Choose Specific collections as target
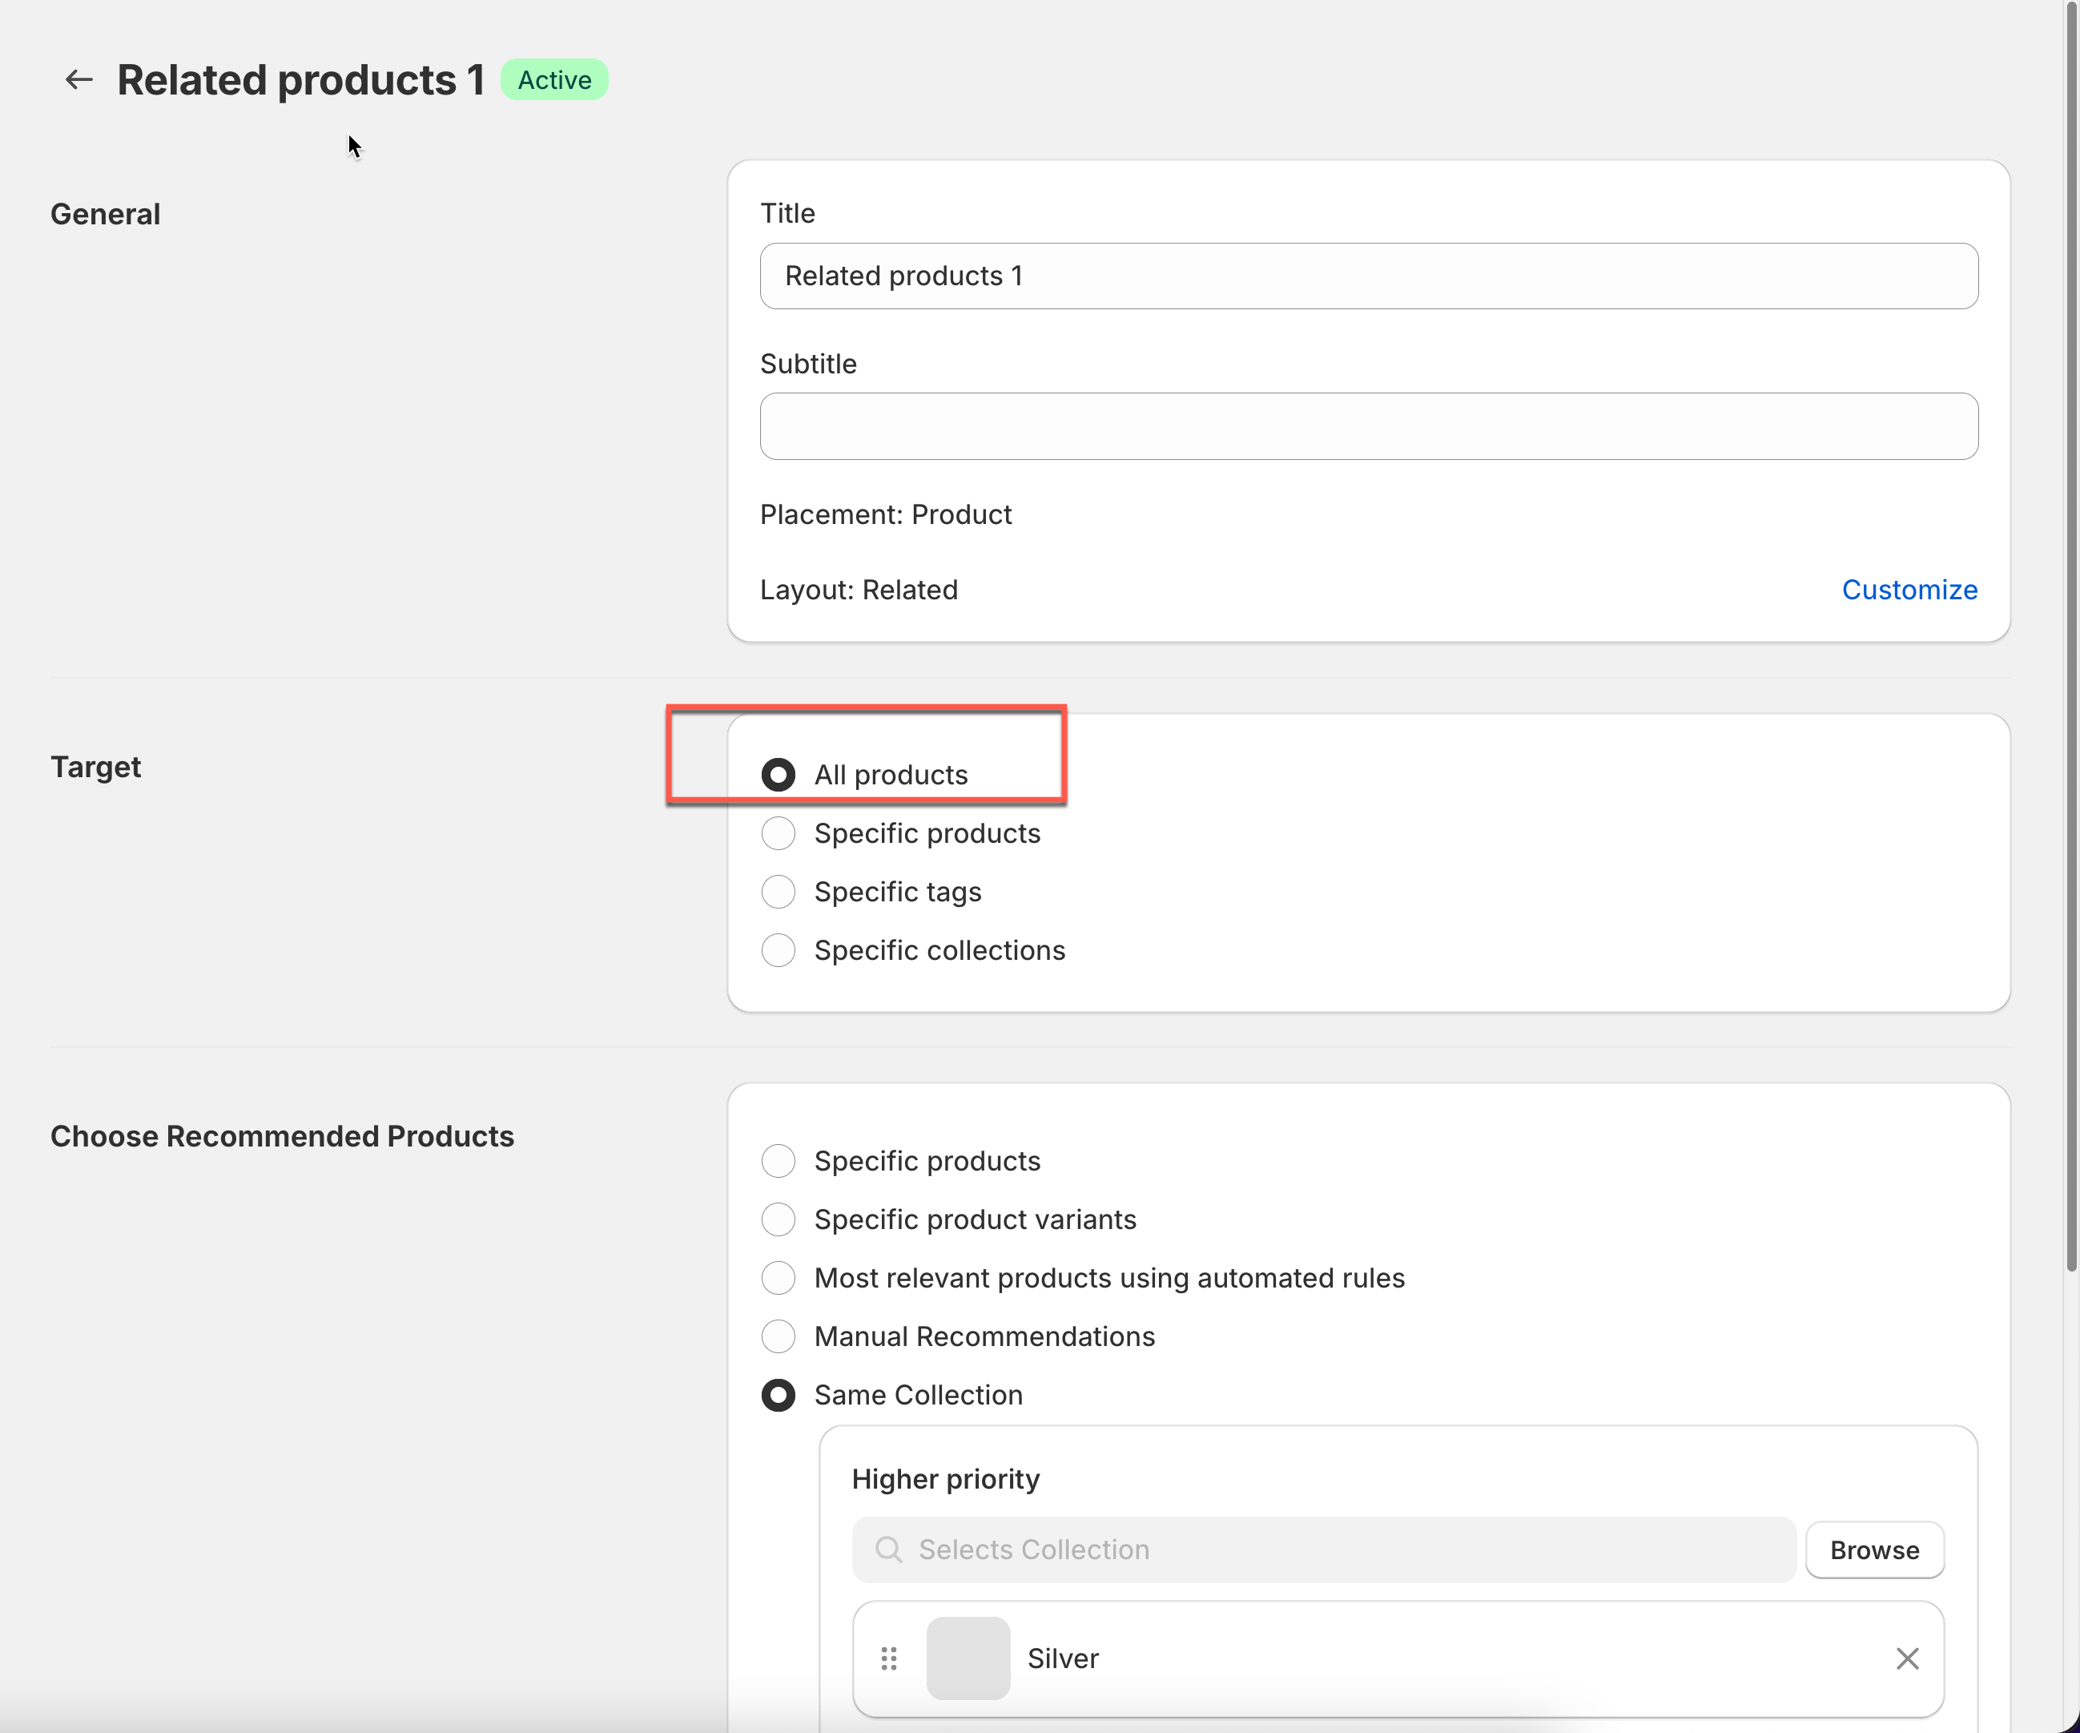The width and height of the screenshot is (2080, 1733). click(x=778, y=950)
